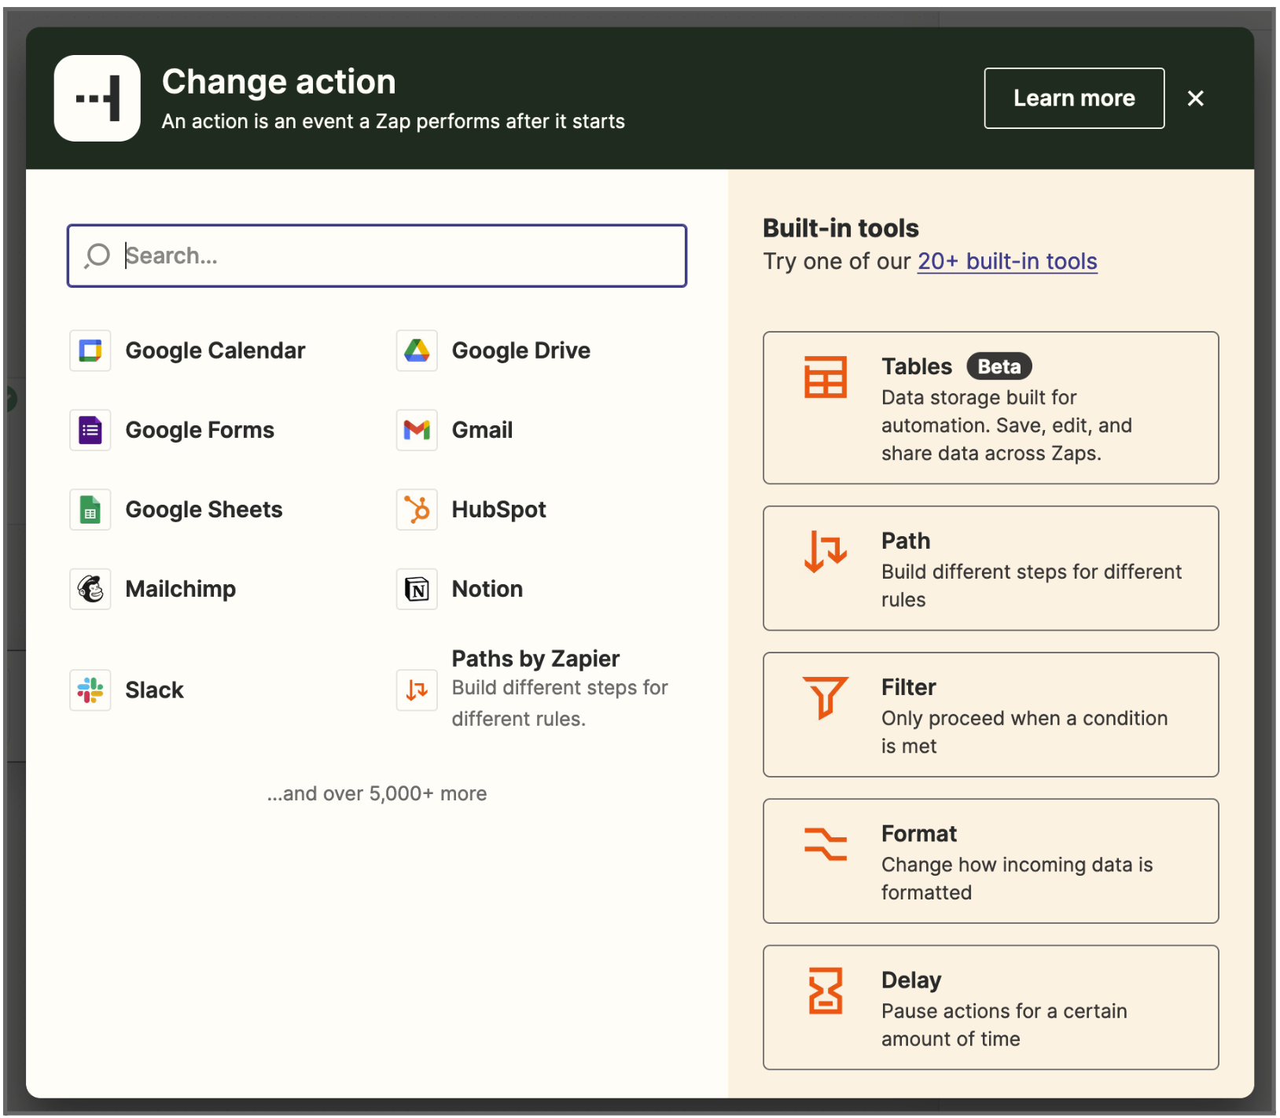Click the Google Calendar app icon

tap(90, 351)
